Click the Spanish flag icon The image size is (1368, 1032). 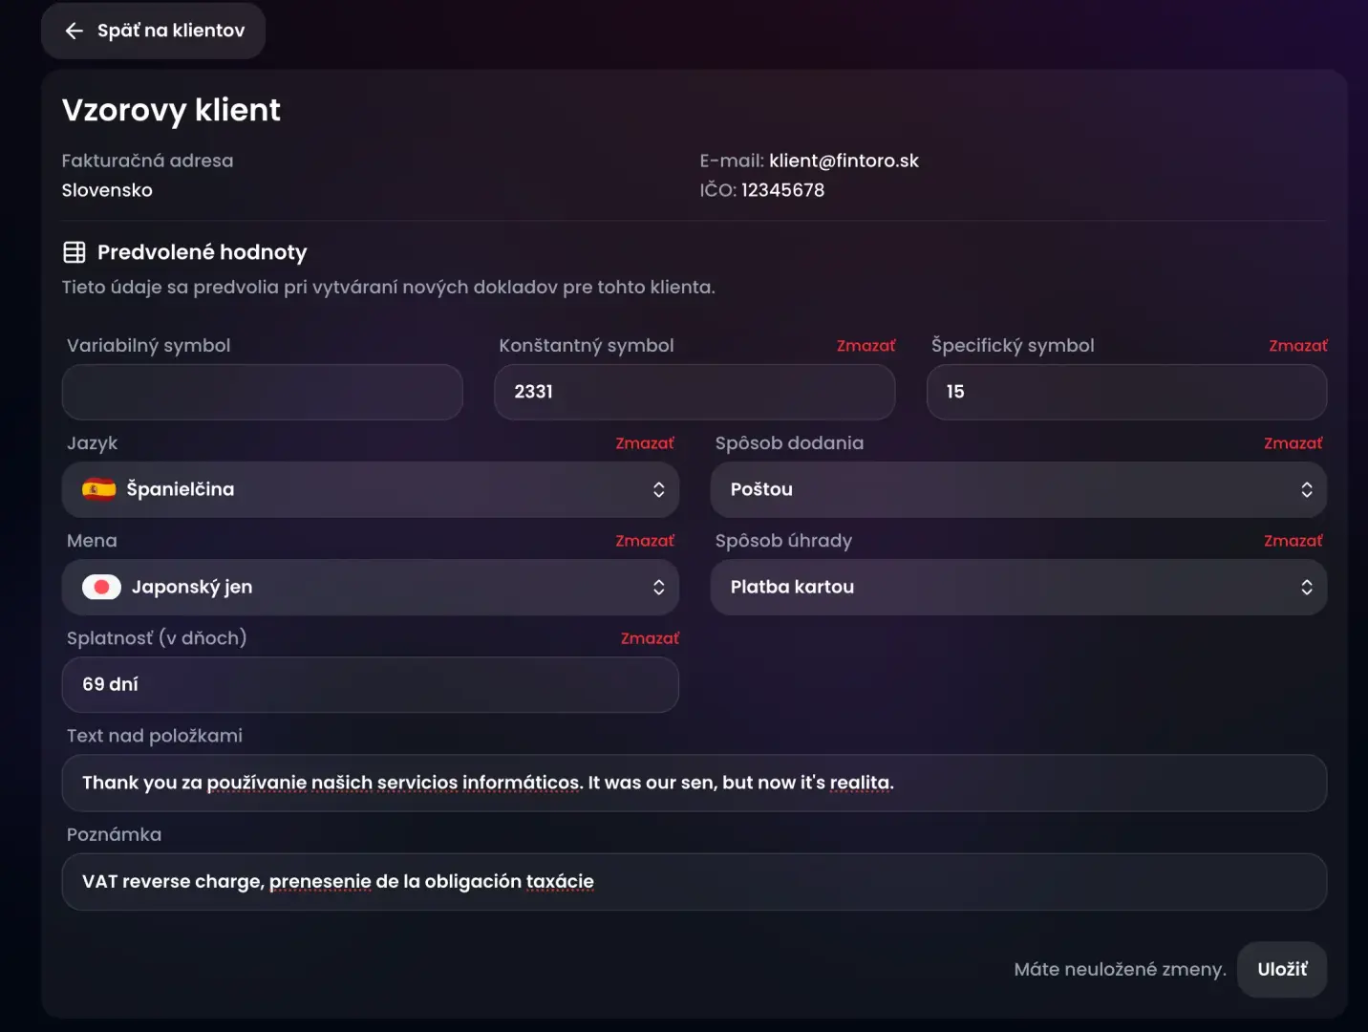[x=99, y=489]
